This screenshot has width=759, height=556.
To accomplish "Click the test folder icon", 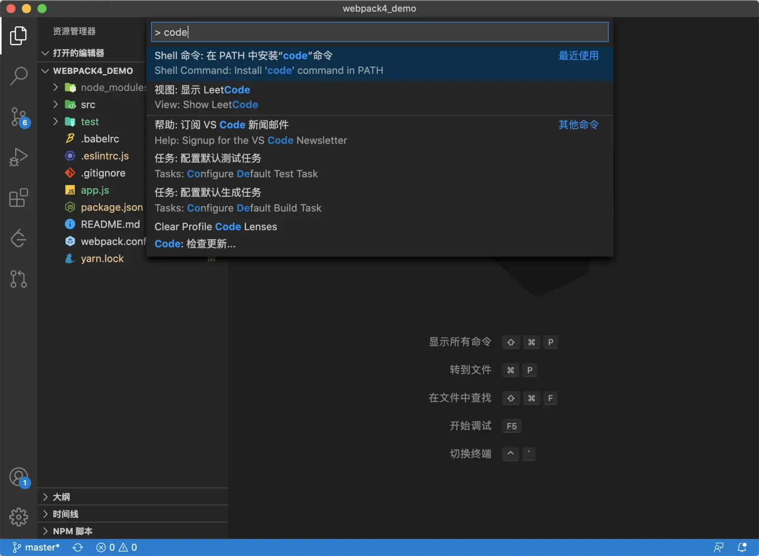I will [x=70, y=122].
